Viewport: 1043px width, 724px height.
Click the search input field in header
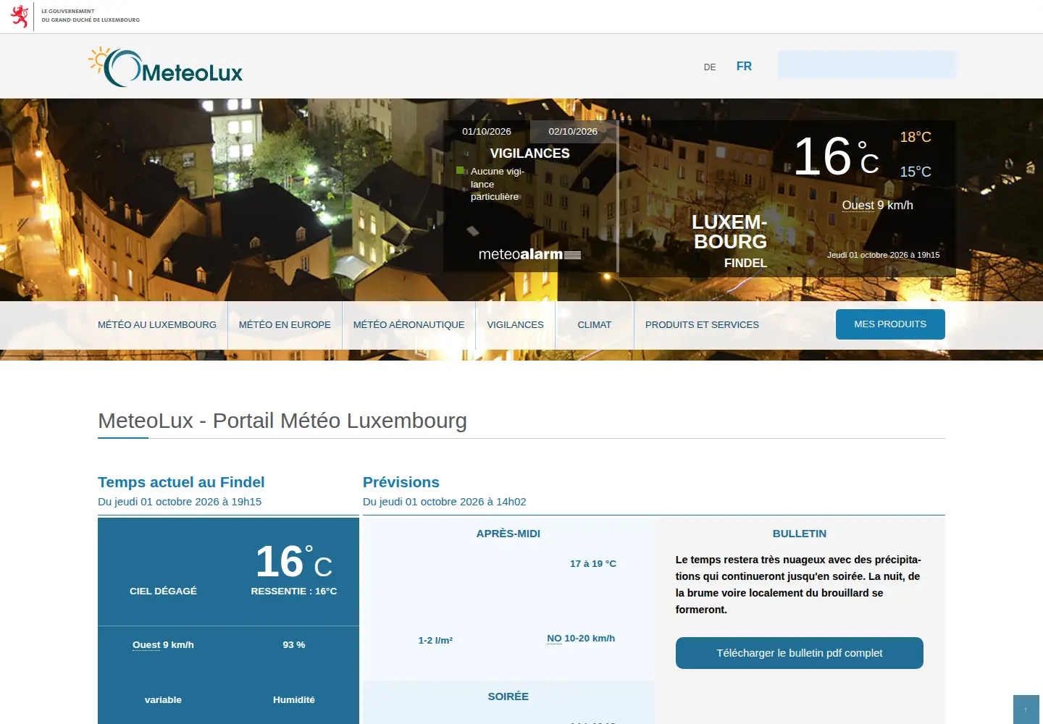[867, 64]
